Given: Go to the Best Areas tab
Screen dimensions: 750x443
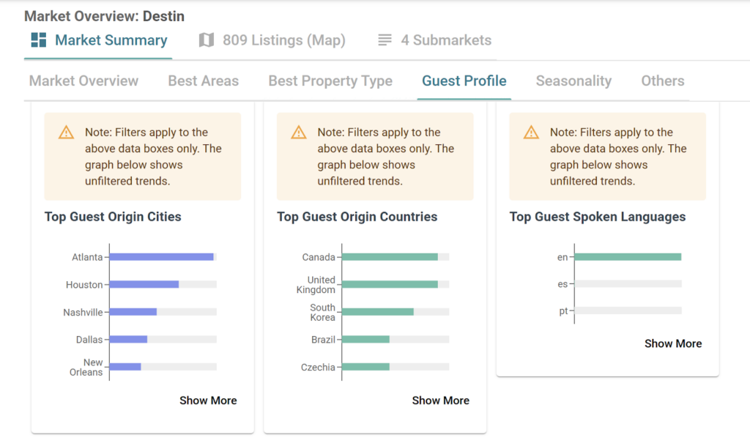Looking at the screenshot, I should point(204,81).
